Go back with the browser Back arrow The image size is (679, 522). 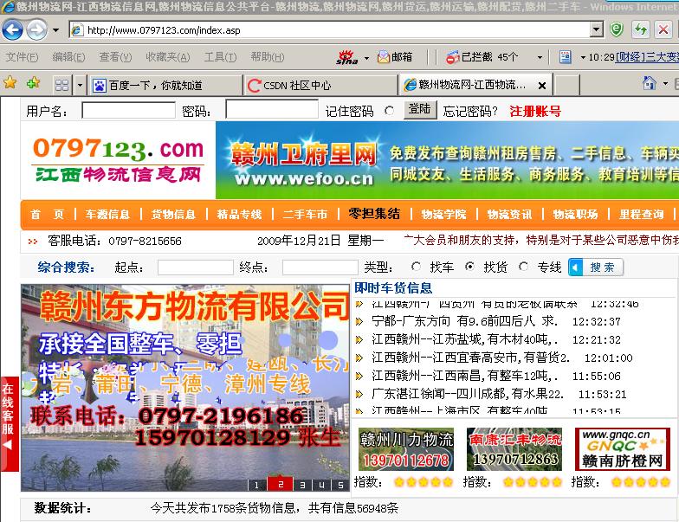coord(12,29)
